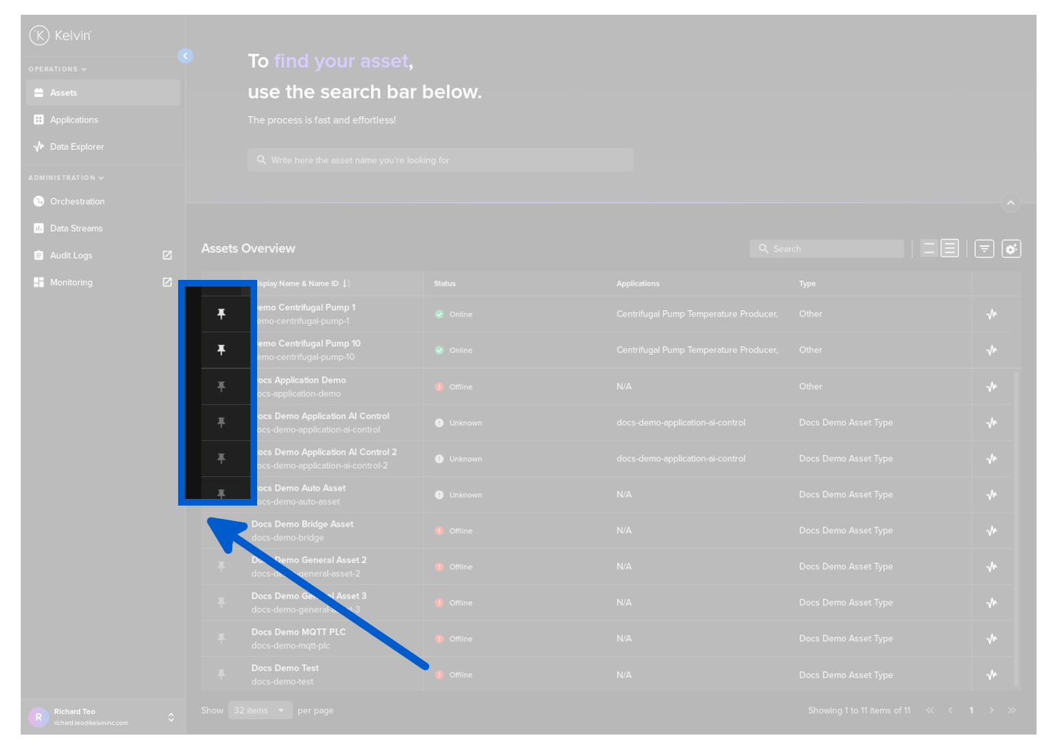
Task: Open the 32 items per page dropdown
Action: [x=260, y=710]
